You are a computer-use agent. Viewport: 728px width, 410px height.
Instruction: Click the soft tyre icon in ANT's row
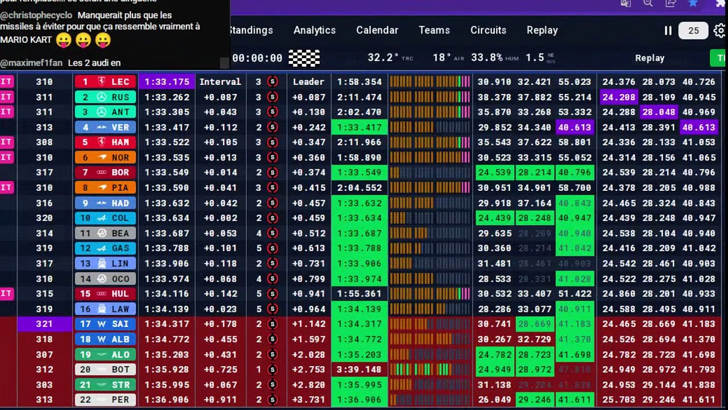click(272, 112)
